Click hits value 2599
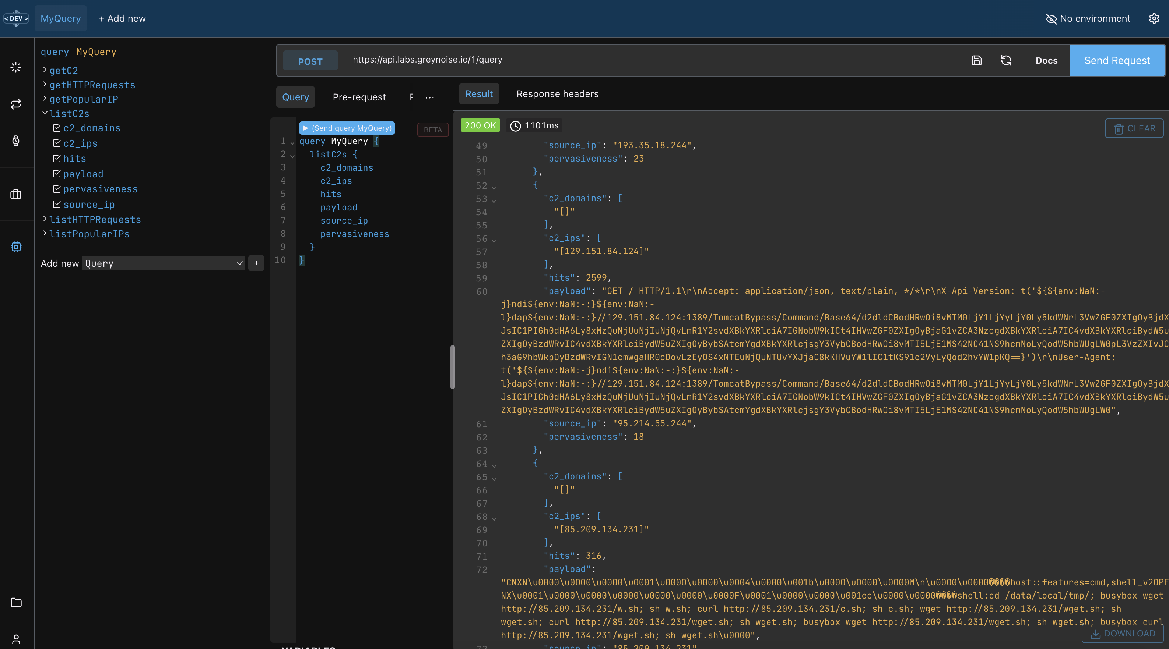Screen dimensions: 1169x649 tap(596, 277)
